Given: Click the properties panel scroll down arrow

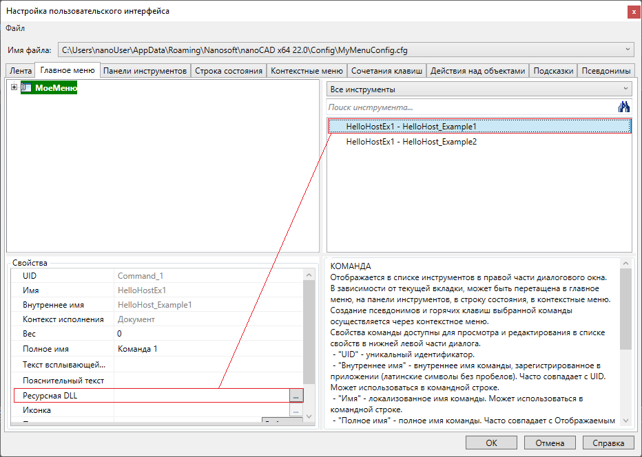Looking at the screenshot, I should tap(309, 416).
